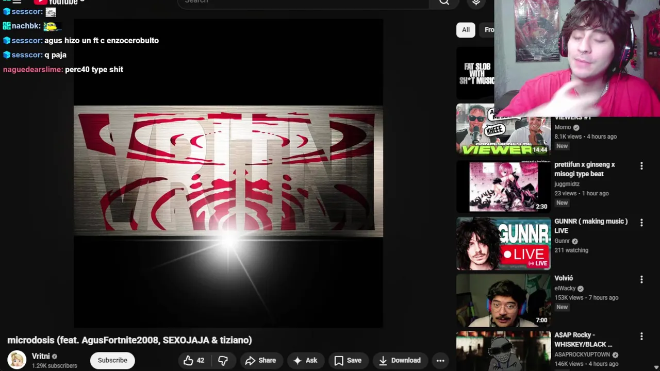
Task: Open the Vritni channel name link
Action: point(41,356)
